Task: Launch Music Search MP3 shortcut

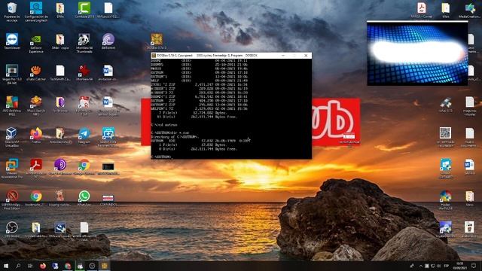Action: tap(36, 102)
